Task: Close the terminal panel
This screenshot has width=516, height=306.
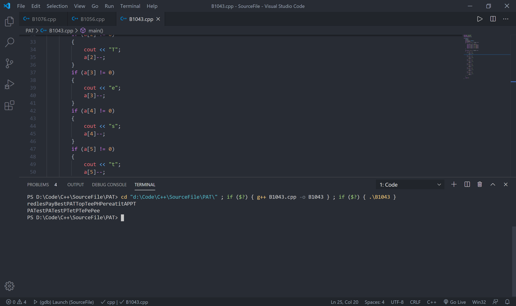Action: pyautogui.click(x=506, y=184)
